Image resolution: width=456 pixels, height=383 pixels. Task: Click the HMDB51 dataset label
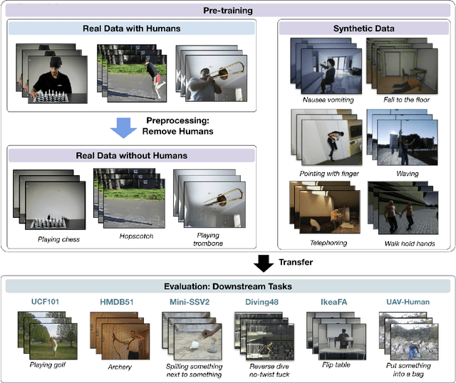[x=115, y=302]
